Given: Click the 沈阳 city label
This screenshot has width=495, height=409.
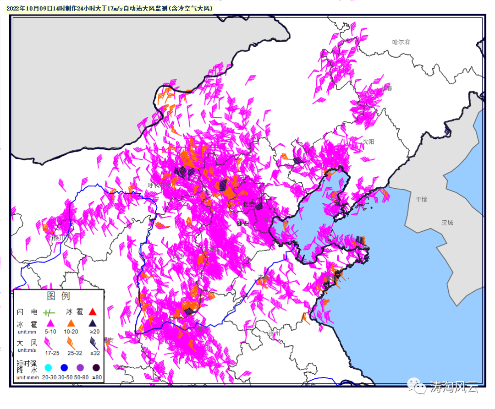Looking at the screenshot, I should click(x=368, y=142).
